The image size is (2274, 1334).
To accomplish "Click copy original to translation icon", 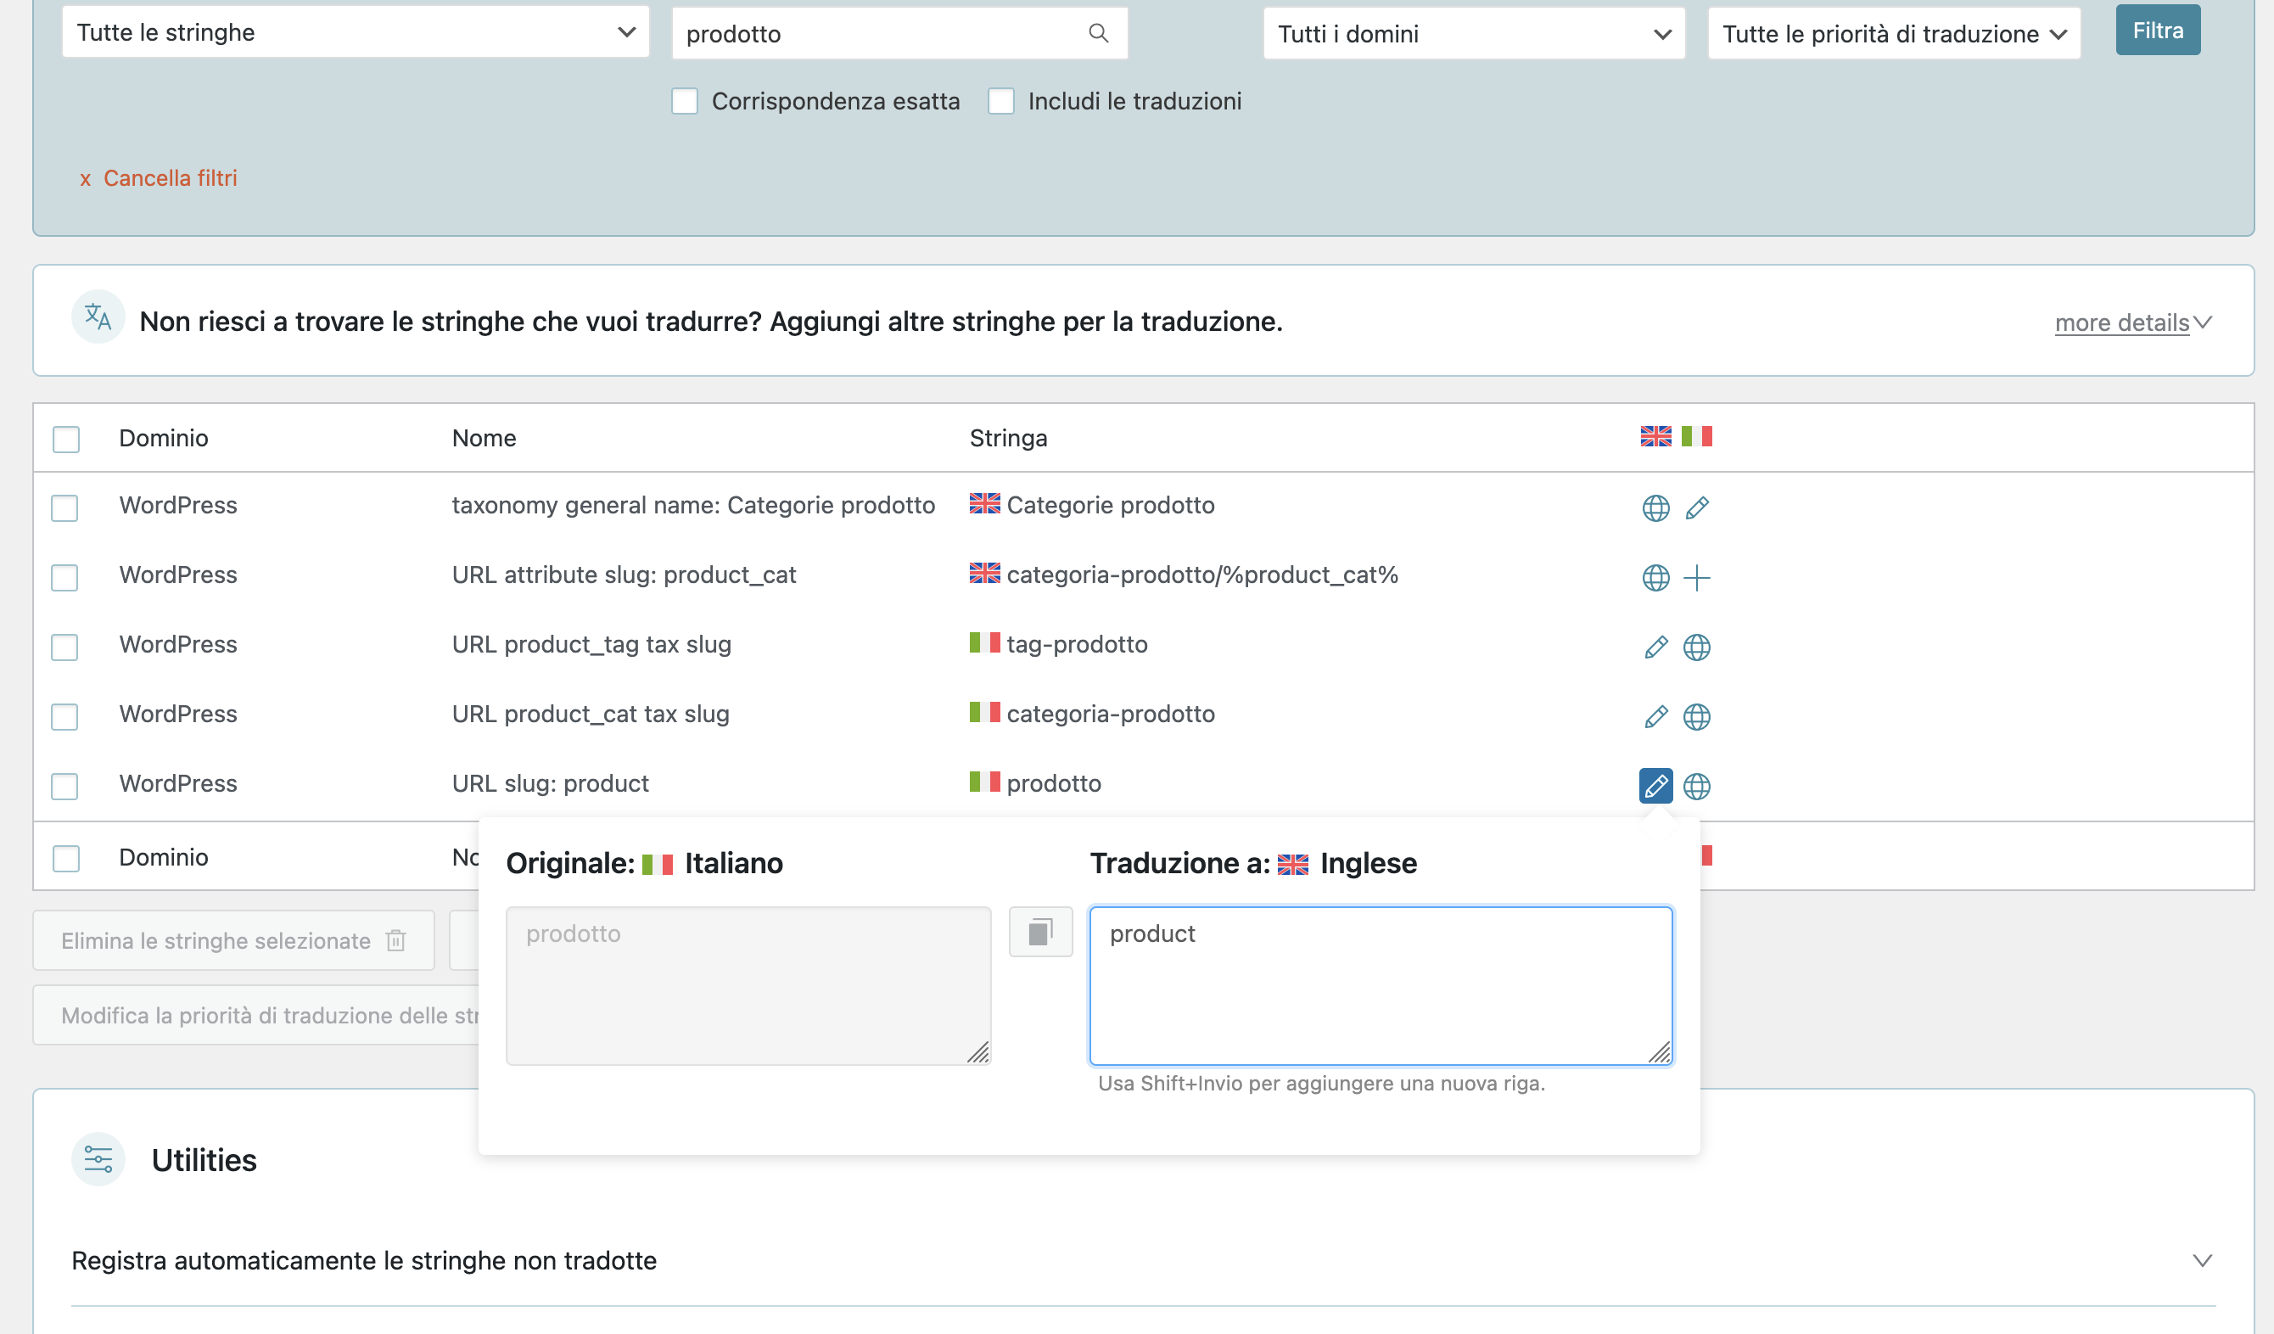I will [x=1040, y=932].
